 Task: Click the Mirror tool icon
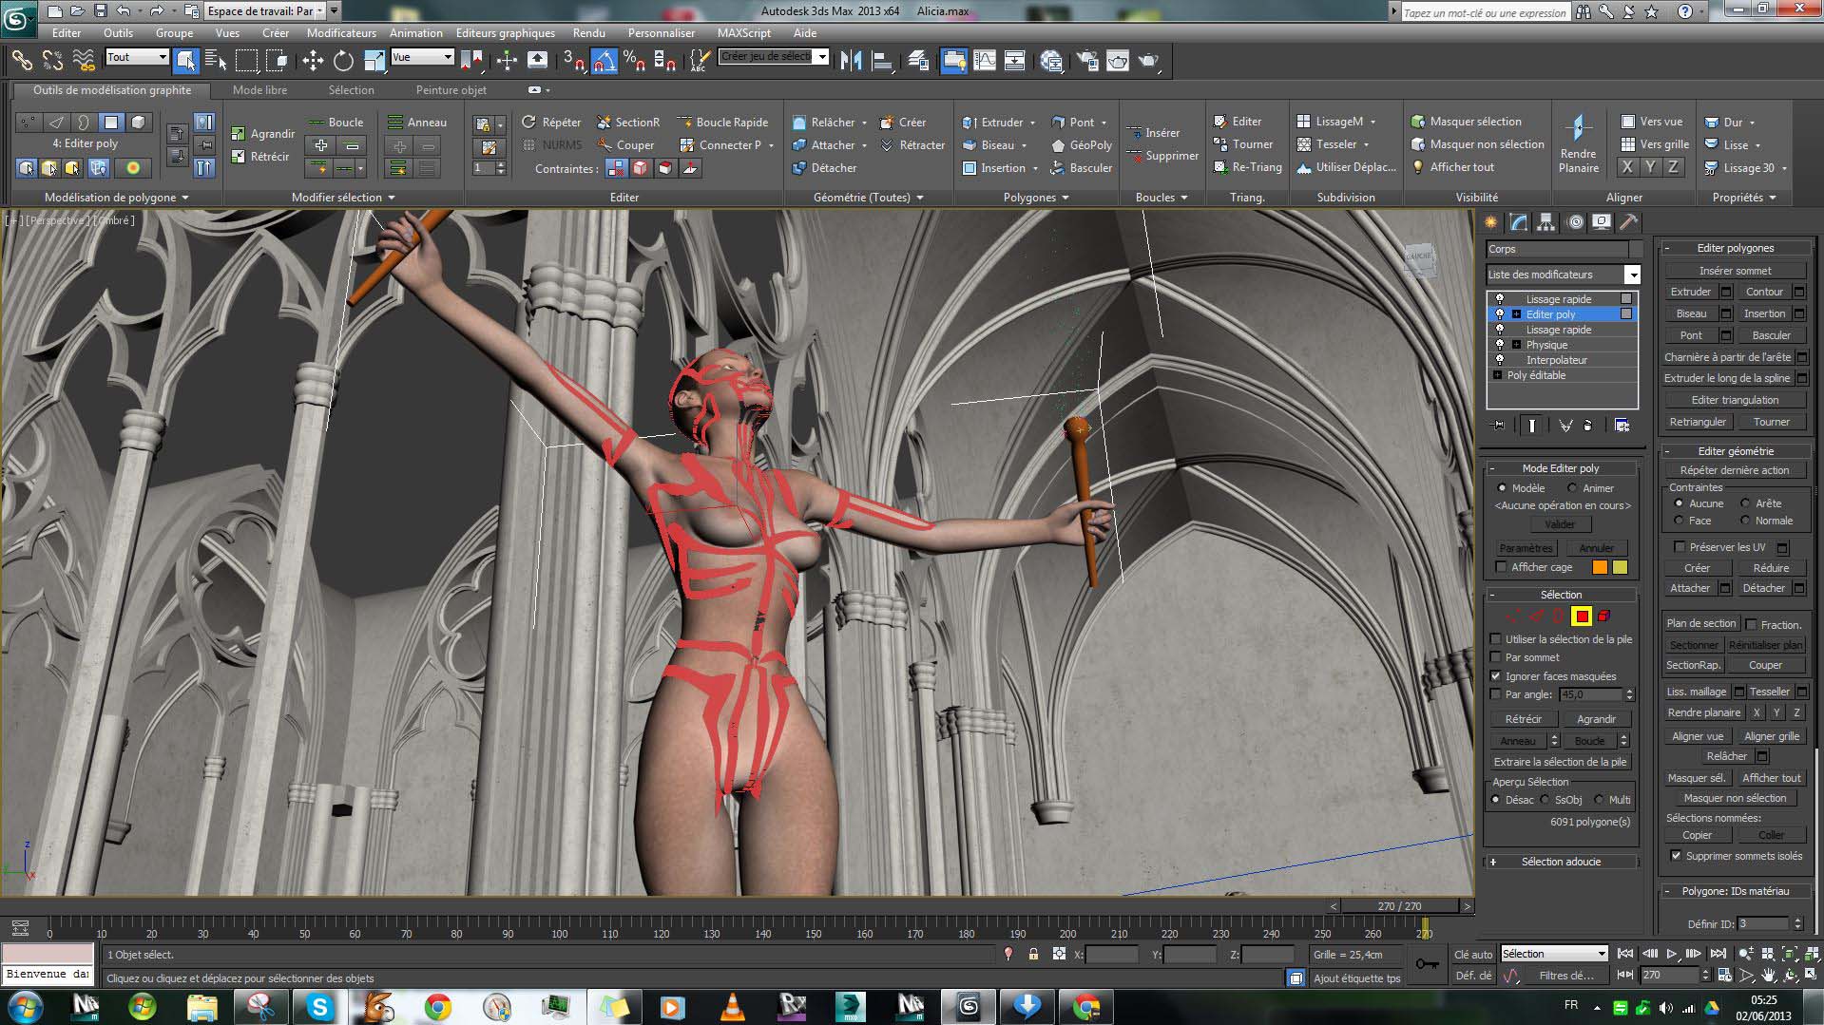point(851,61)
